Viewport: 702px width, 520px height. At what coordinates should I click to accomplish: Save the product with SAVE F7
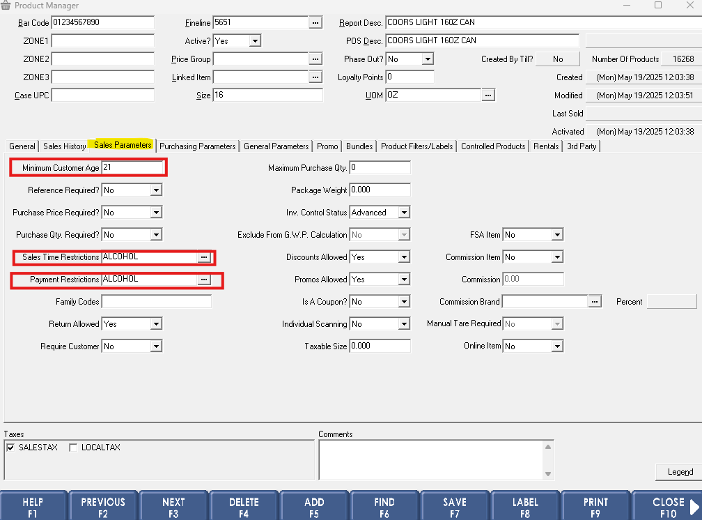(455, 507)
